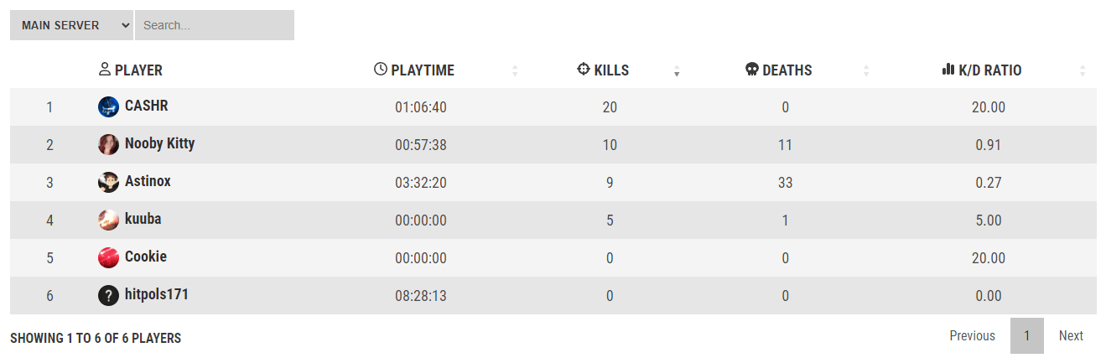Go to the Next page
This screenshot has width=1106, height=363.
(1071, 335)
